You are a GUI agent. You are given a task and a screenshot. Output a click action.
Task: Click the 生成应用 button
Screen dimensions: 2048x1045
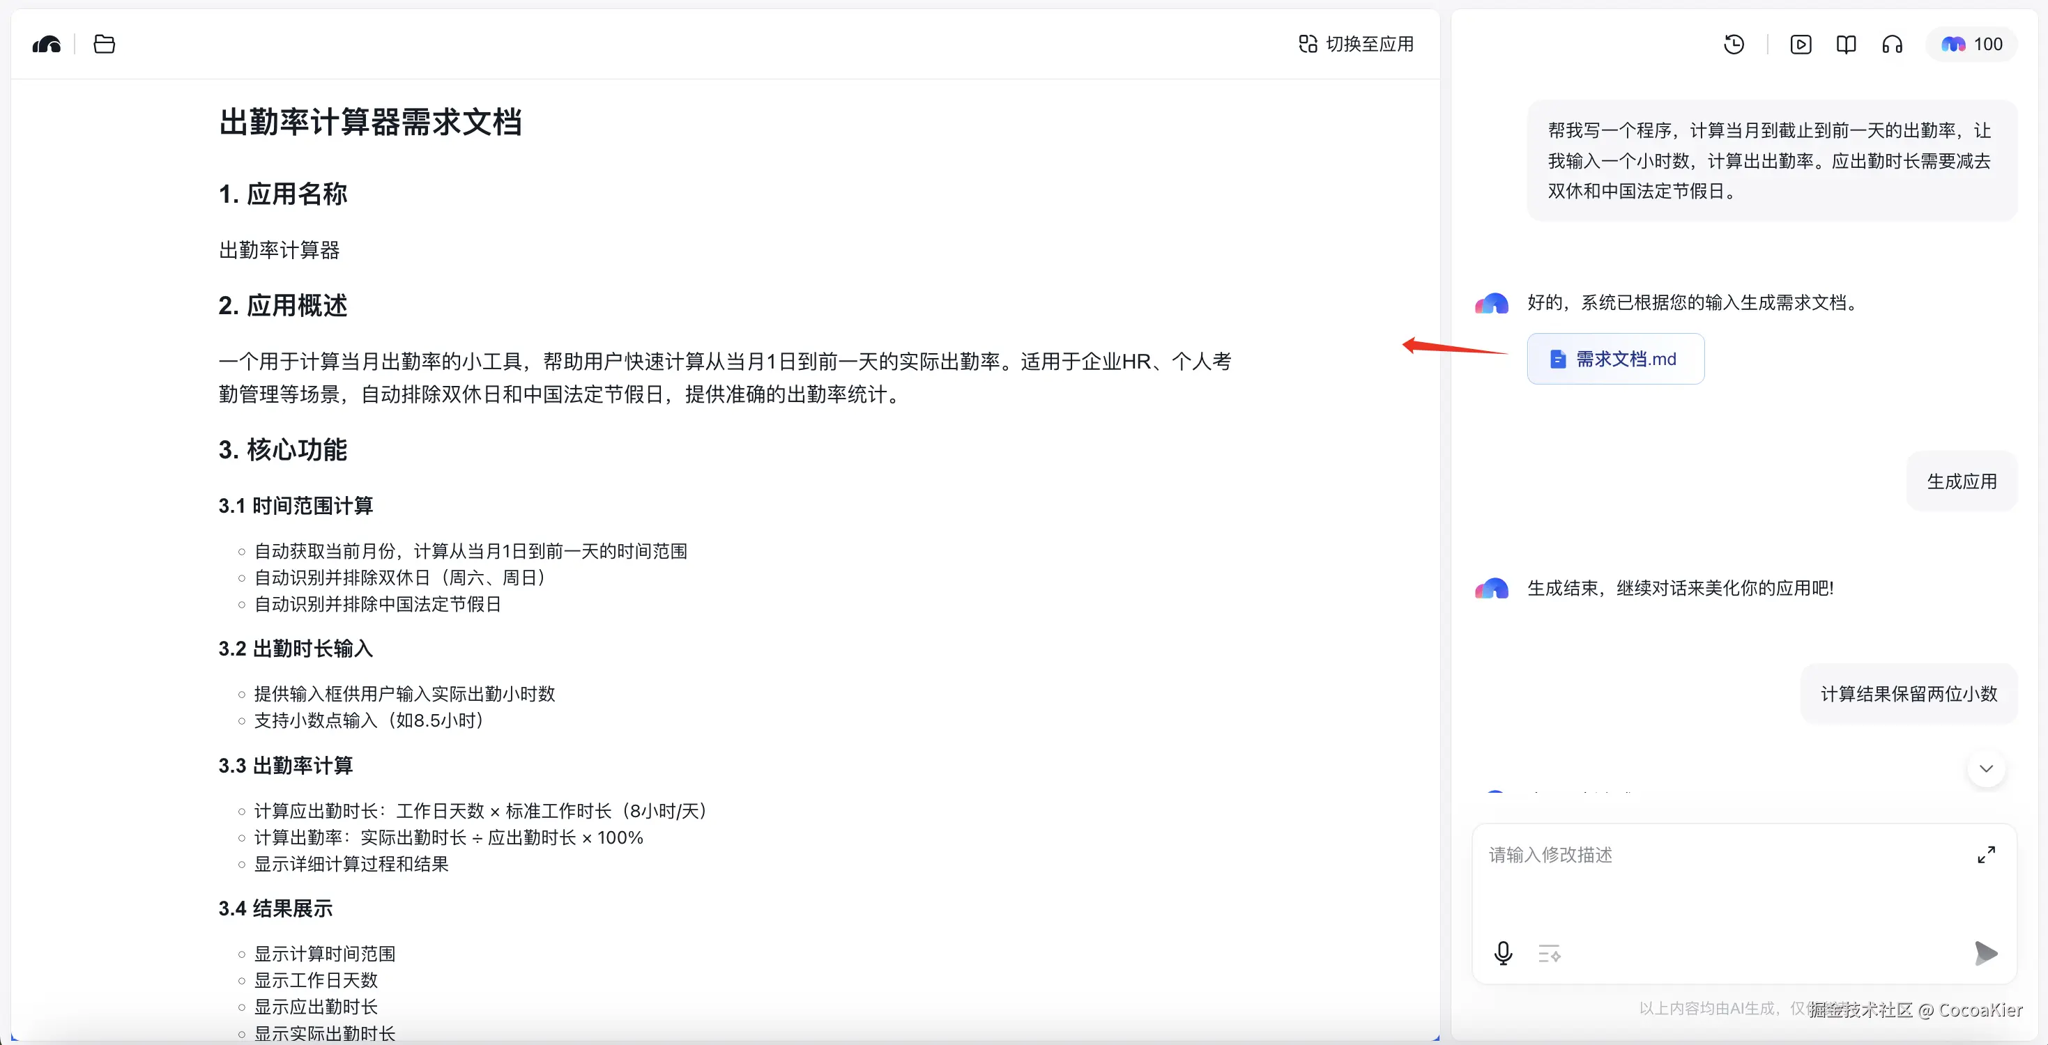(1962, 480)
